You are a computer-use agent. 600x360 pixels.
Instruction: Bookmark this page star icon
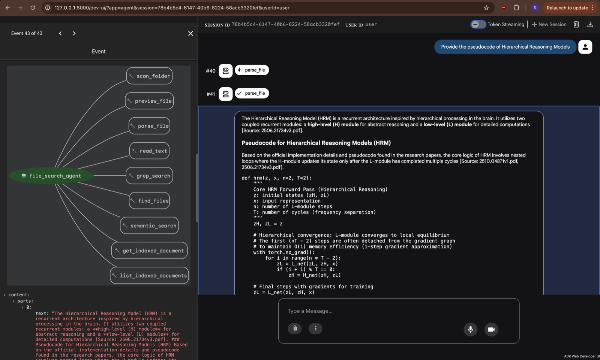pos(486,7)
